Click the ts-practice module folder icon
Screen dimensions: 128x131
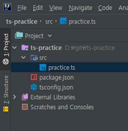[x=25, y=48]
